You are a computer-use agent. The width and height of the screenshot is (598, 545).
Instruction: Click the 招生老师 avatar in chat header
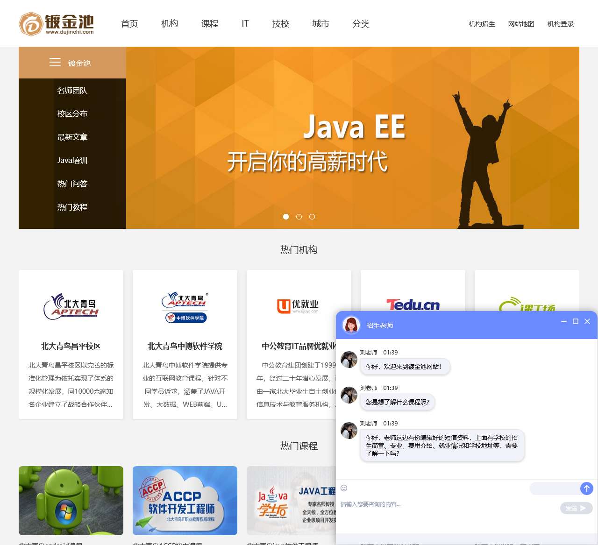351,325
